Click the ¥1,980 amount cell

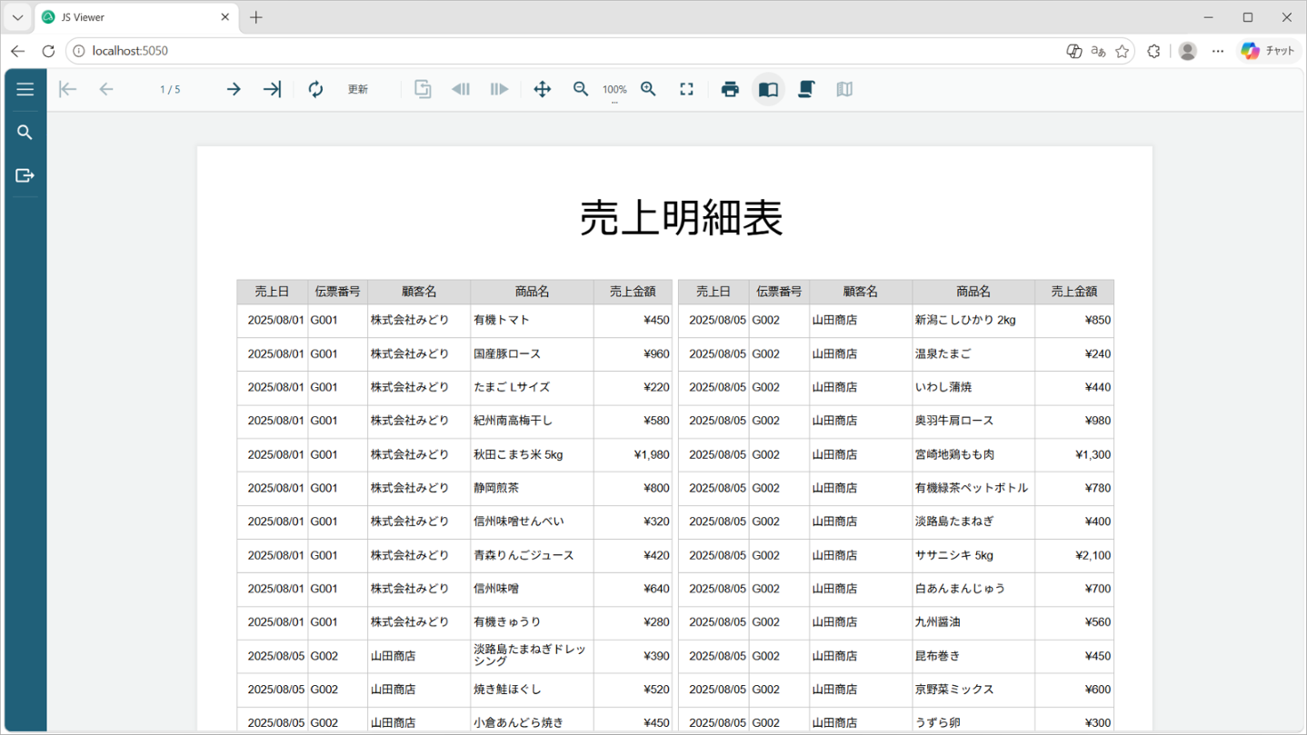(633, 455)
